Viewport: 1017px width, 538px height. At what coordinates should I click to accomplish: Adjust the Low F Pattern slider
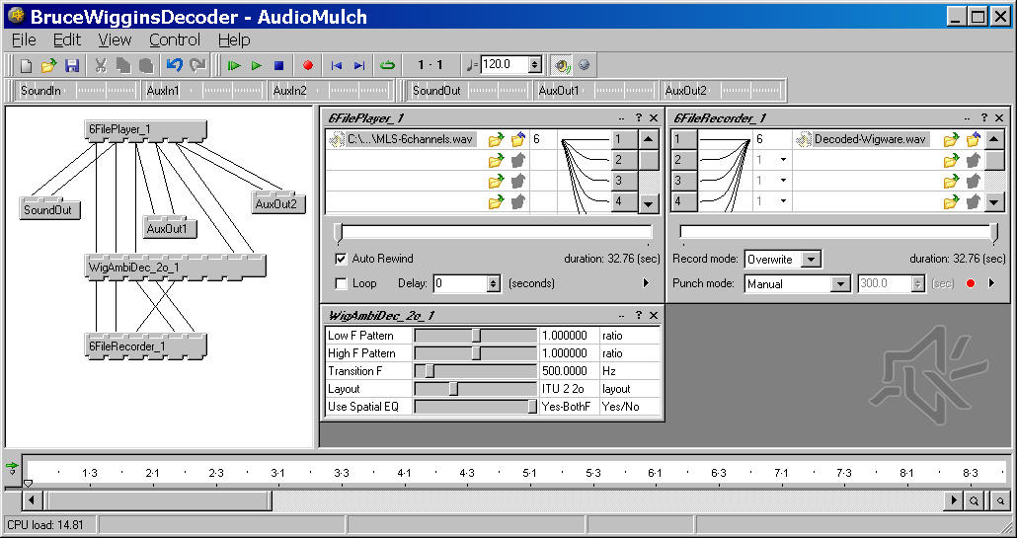(476, 335)
